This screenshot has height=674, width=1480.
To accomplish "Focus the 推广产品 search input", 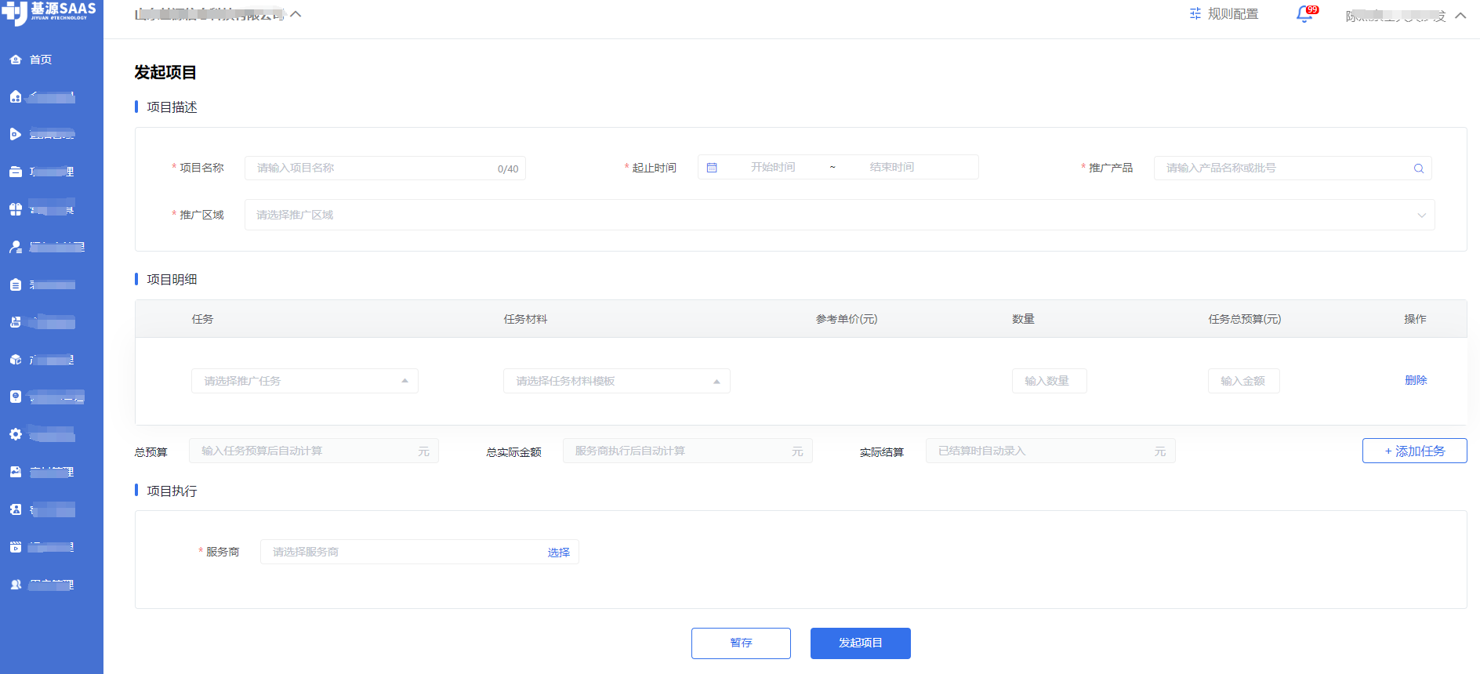I will click(x=1293, y=168).
